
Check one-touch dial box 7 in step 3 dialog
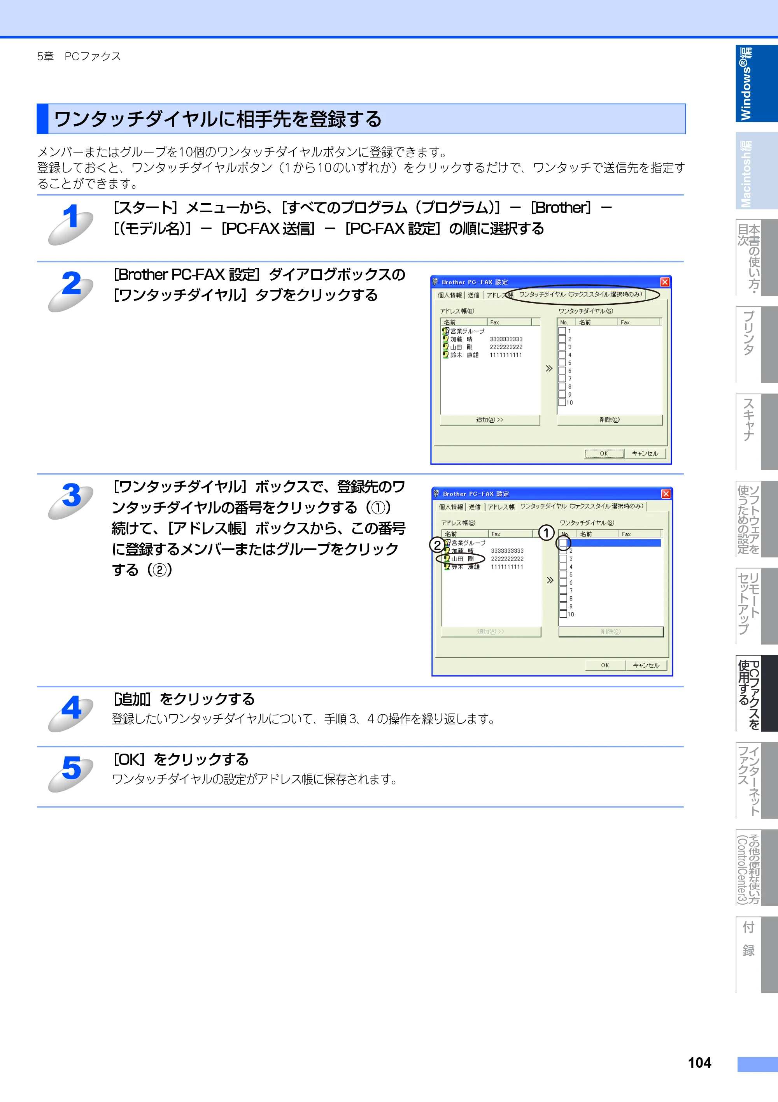pos(563,591)
